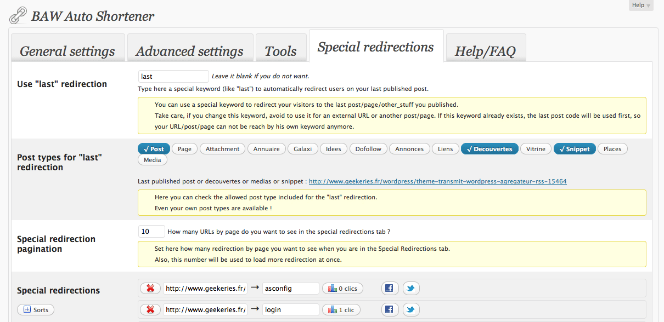Enable the Places post type

click(x=612, y=149)
